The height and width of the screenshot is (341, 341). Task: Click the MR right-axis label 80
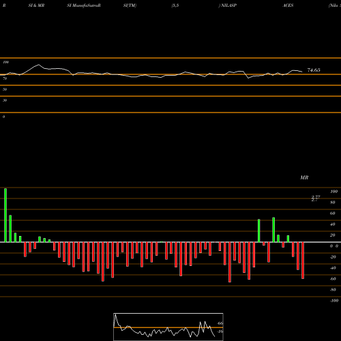point(333,203)
